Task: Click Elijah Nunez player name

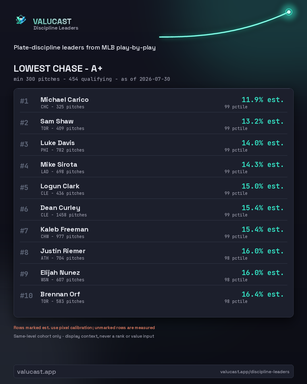Action: (x=60, y=273)
